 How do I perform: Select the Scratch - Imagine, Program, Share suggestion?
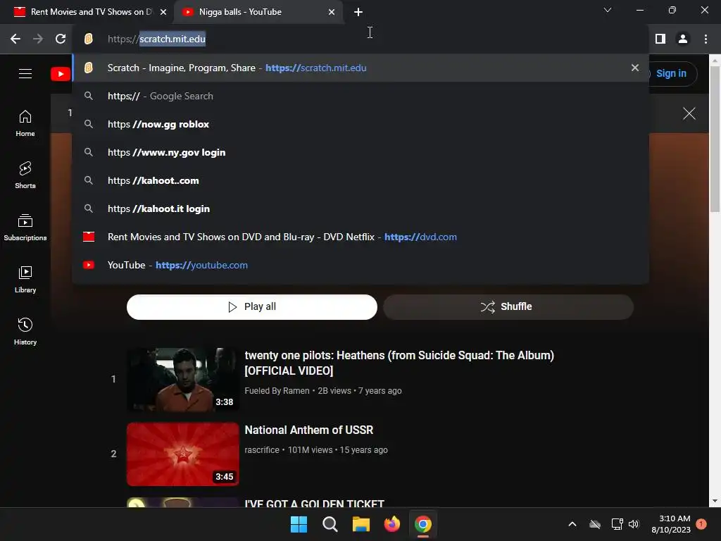coord(360,68)
